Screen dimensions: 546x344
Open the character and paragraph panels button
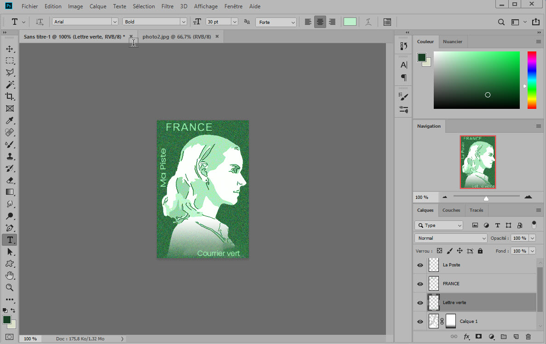tap(387, 22)
